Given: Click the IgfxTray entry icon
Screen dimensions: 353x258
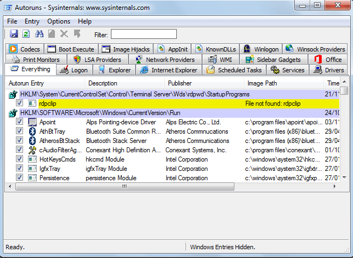Looking at the screenshot, I should pos(32,169).
